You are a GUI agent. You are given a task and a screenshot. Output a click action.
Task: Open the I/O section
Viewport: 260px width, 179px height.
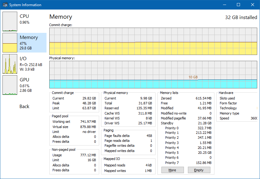tap(24, 64)
